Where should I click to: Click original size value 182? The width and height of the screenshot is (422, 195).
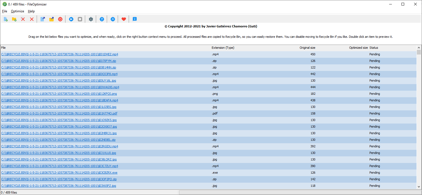pyautogui.click(x=313, y=94)
